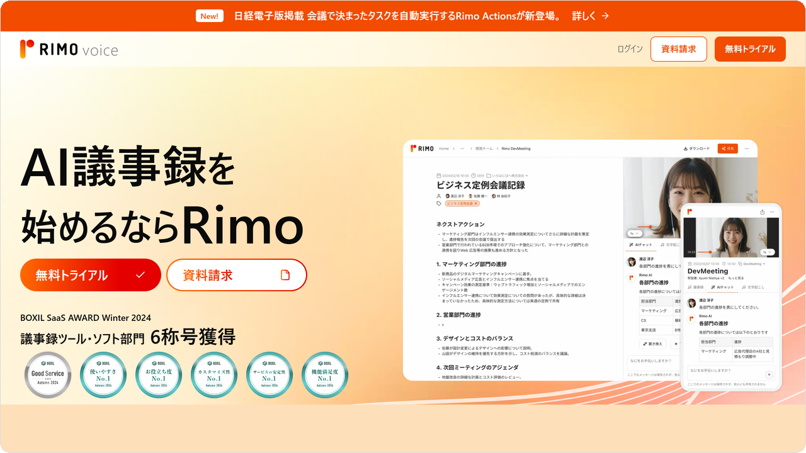This screenshot has width=806, height=453.
Task: Click the お役立ち度 No.1 award badge
Action: pyautogui.click(x=159, y=375)
